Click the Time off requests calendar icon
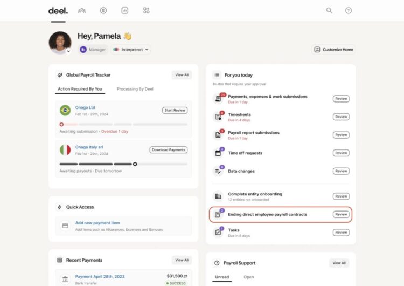Viewport: 404px width, 286px height. [x=218, y=153]
